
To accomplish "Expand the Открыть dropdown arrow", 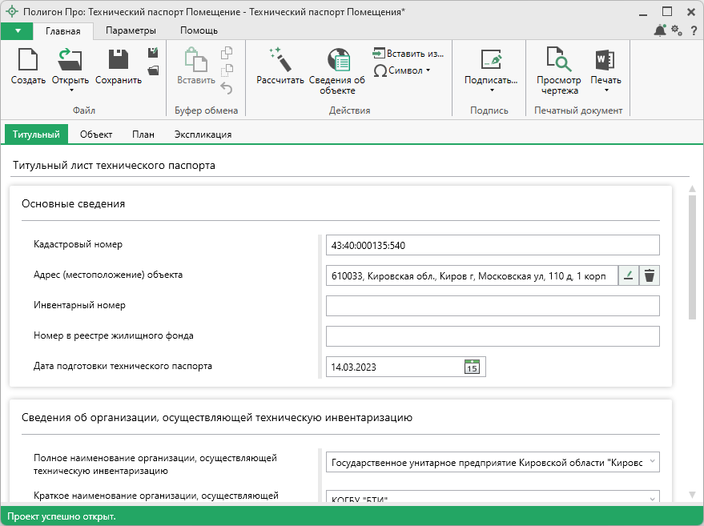I will point(70,90).
